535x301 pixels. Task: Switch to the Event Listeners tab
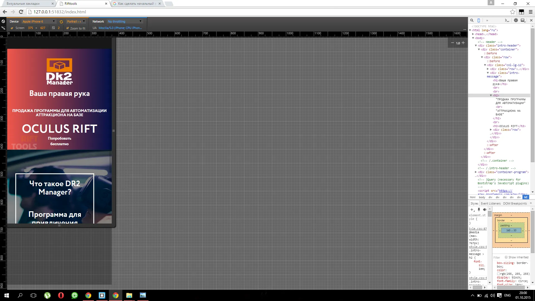(x=491, y=203)
